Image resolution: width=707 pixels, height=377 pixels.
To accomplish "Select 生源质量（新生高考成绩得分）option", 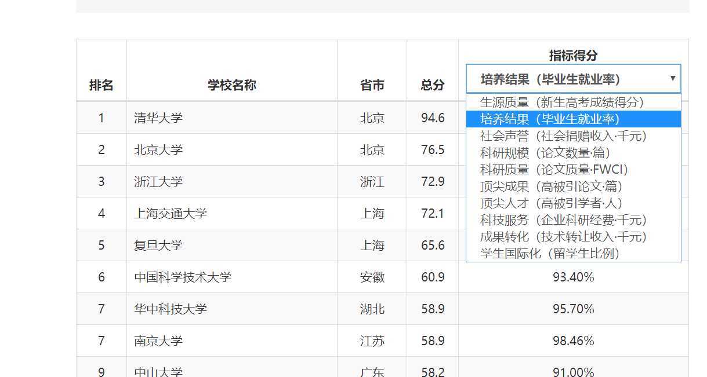I will click(573, 103).
